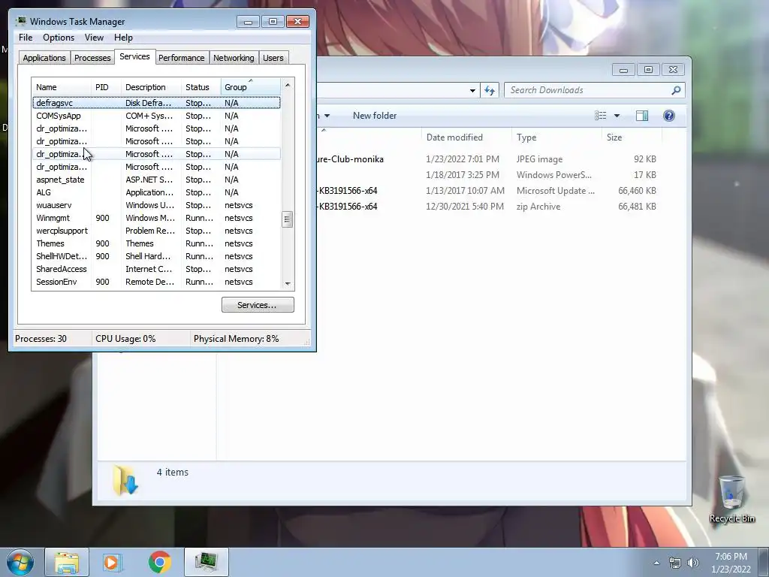Select the Winmgmt service row
The height and width of the screenshot is (577, 769).
[156, 218]
